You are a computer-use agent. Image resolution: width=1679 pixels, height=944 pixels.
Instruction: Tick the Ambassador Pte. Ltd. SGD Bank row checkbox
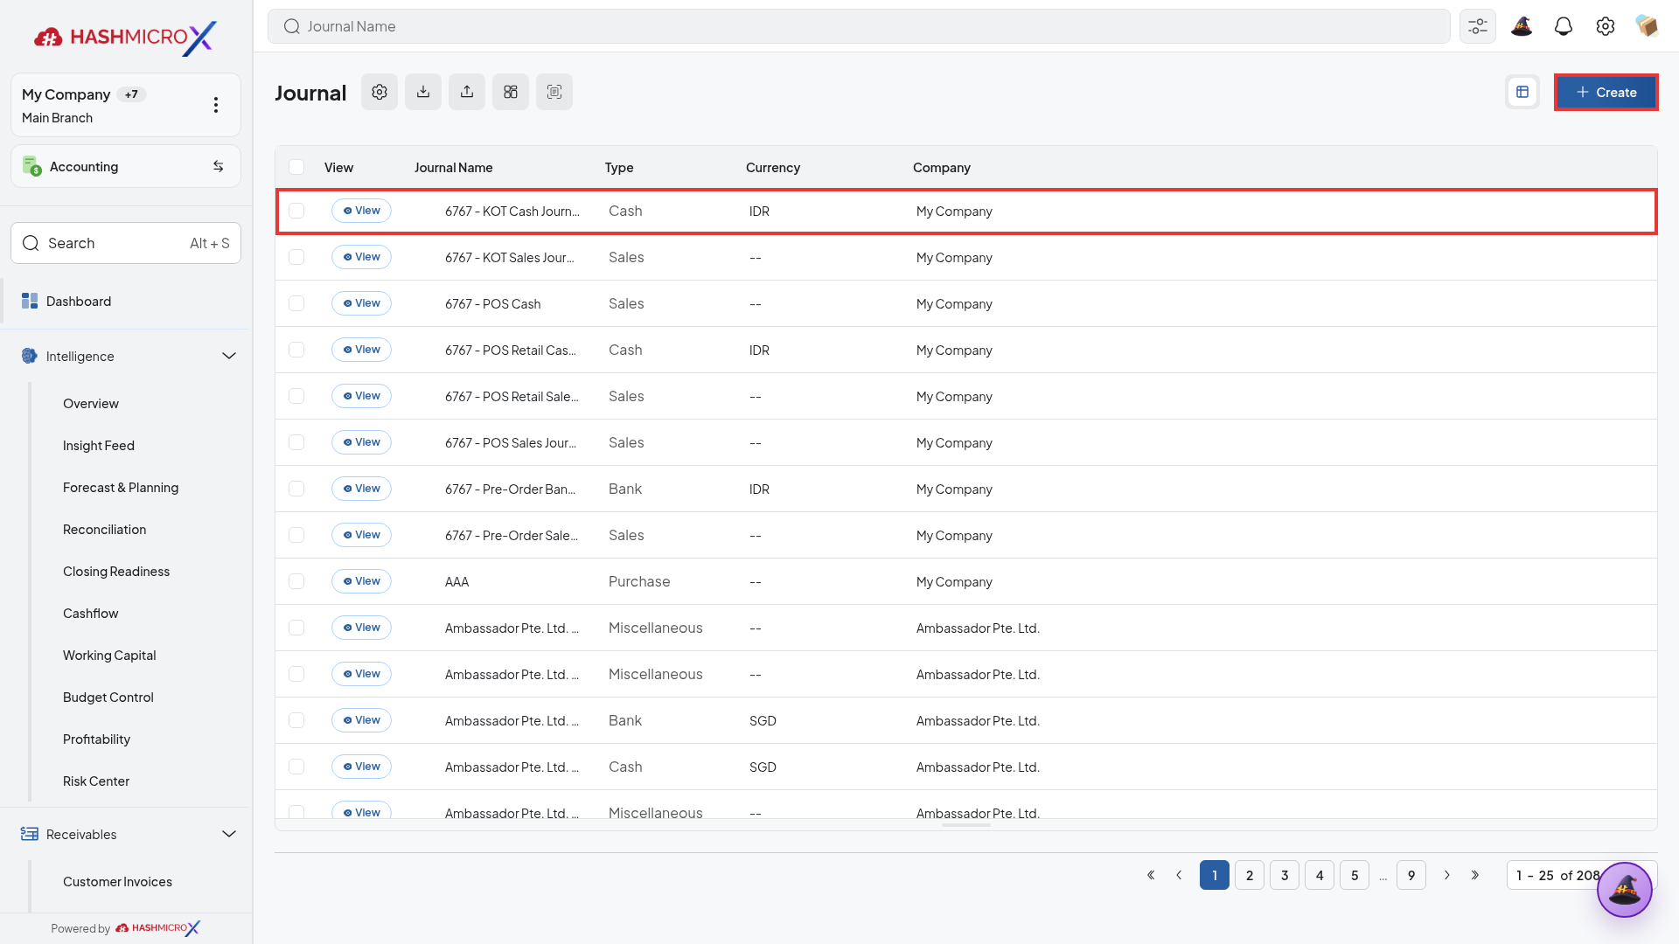(296, 720)
